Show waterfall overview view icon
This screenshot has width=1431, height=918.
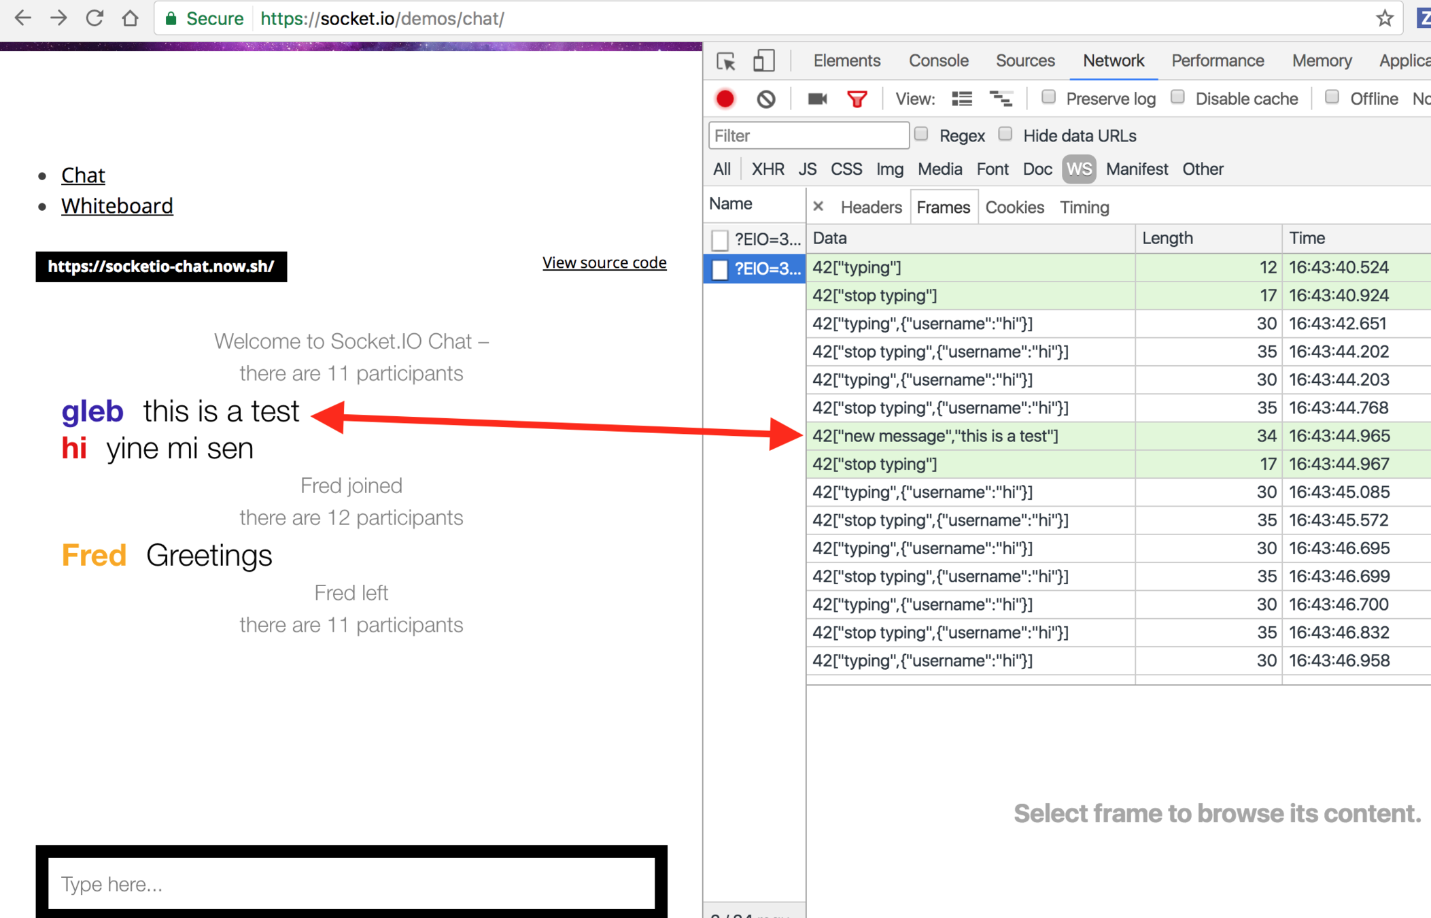coord(1001,99)
